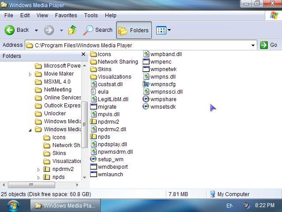Select the custsat.dll file
The height and width of the screenshot is (212, 282).
point(106,84)
